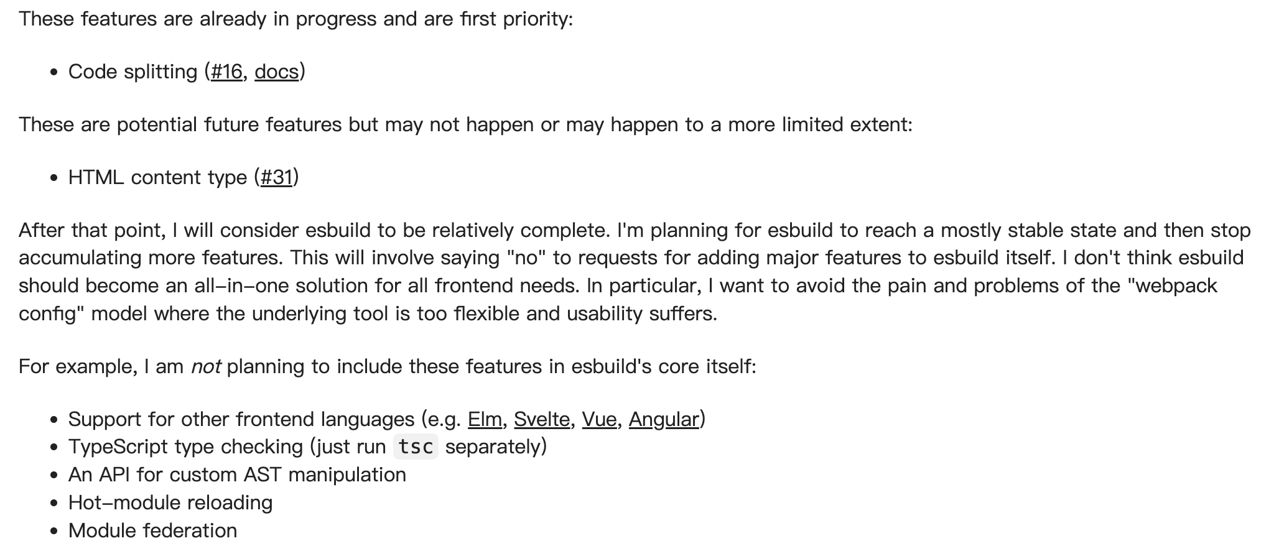Open the #16 issue link
Screen dimensions: 1284x551
coord(226,72)
